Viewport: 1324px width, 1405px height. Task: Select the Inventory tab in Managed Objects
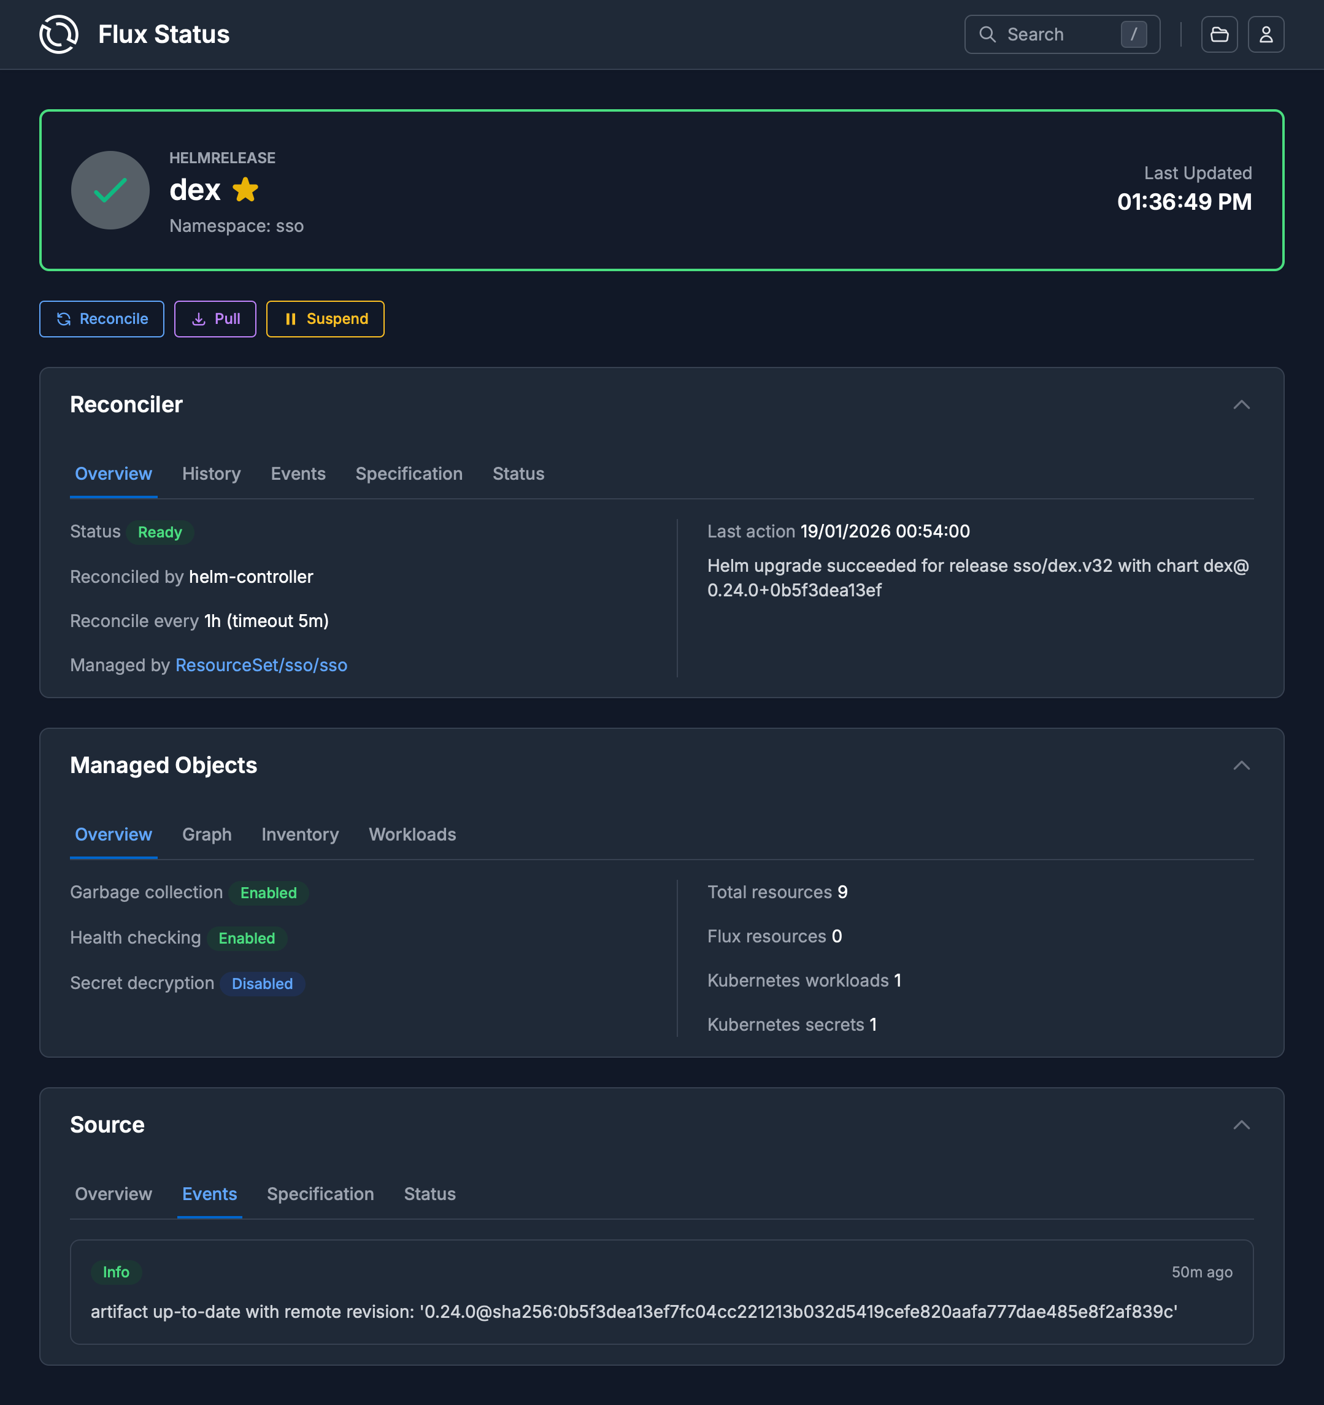tap(300, 834)
